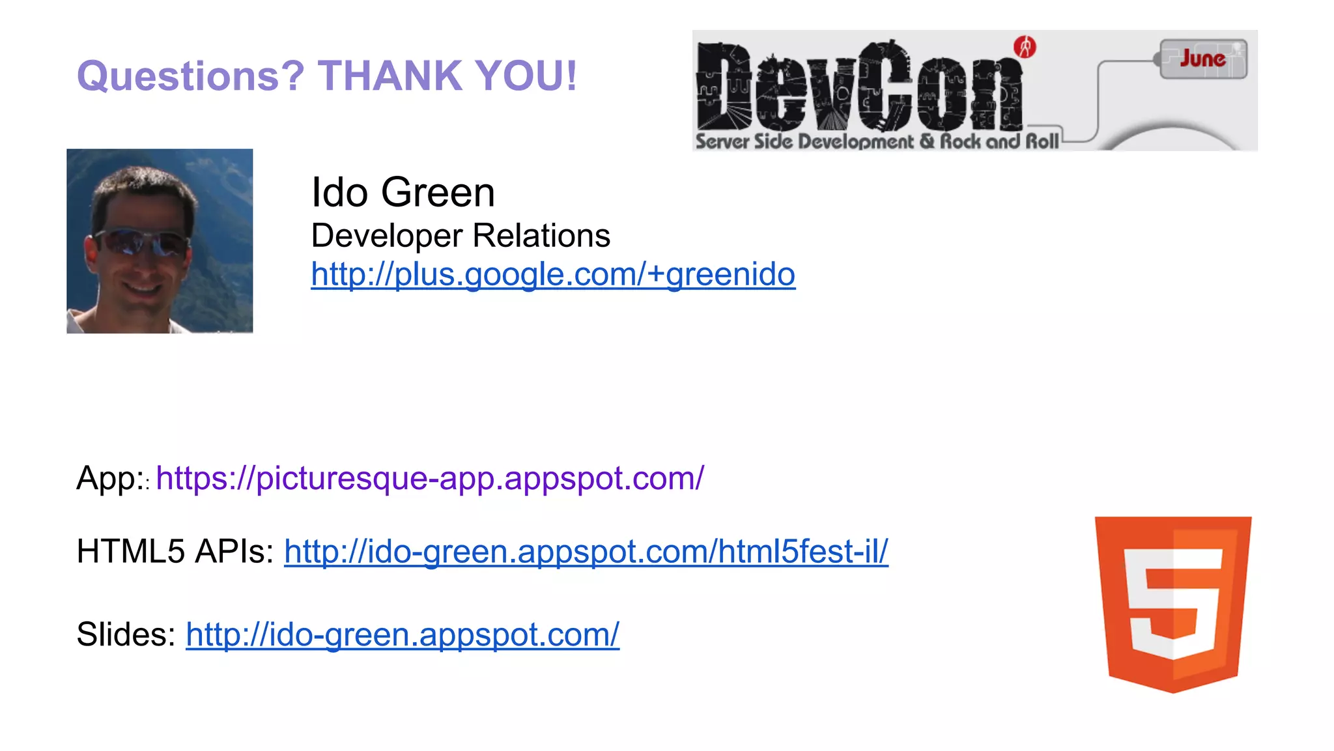Click the HTML5 shield logo
Image resolution: width=1334 pixels, height=751 pixels.
(1173, 604)
